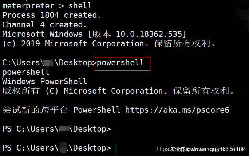Click the "Windows PowerShell" banner line
The image size is (249, 156).
pos(44,82)
